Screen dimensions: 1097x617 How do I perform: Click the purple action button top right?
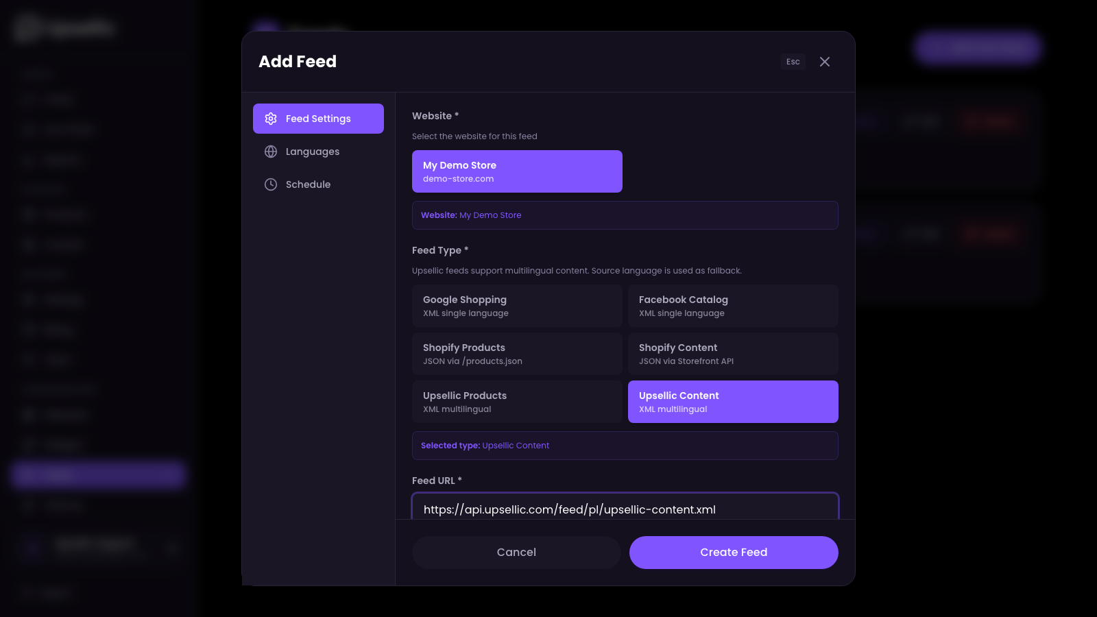pyautogui.click(x=976, y=47)
